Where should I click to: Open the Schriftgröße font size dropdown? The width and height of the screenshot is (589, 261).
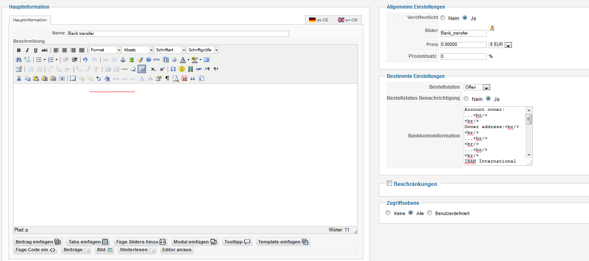point(202,50)
